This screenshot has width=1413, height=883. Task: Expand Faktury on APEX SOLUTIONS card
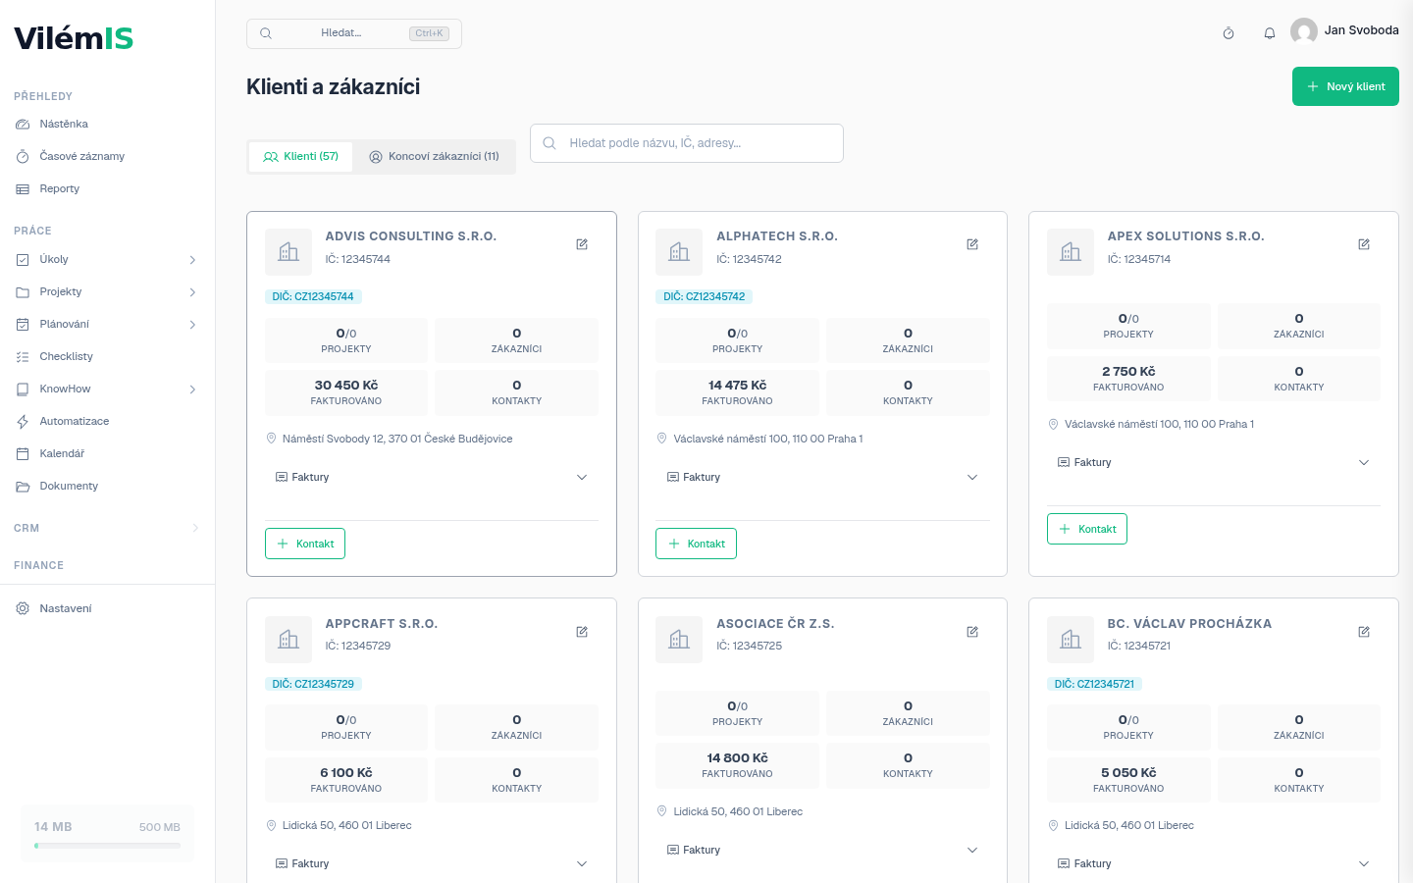(1214, 463)
